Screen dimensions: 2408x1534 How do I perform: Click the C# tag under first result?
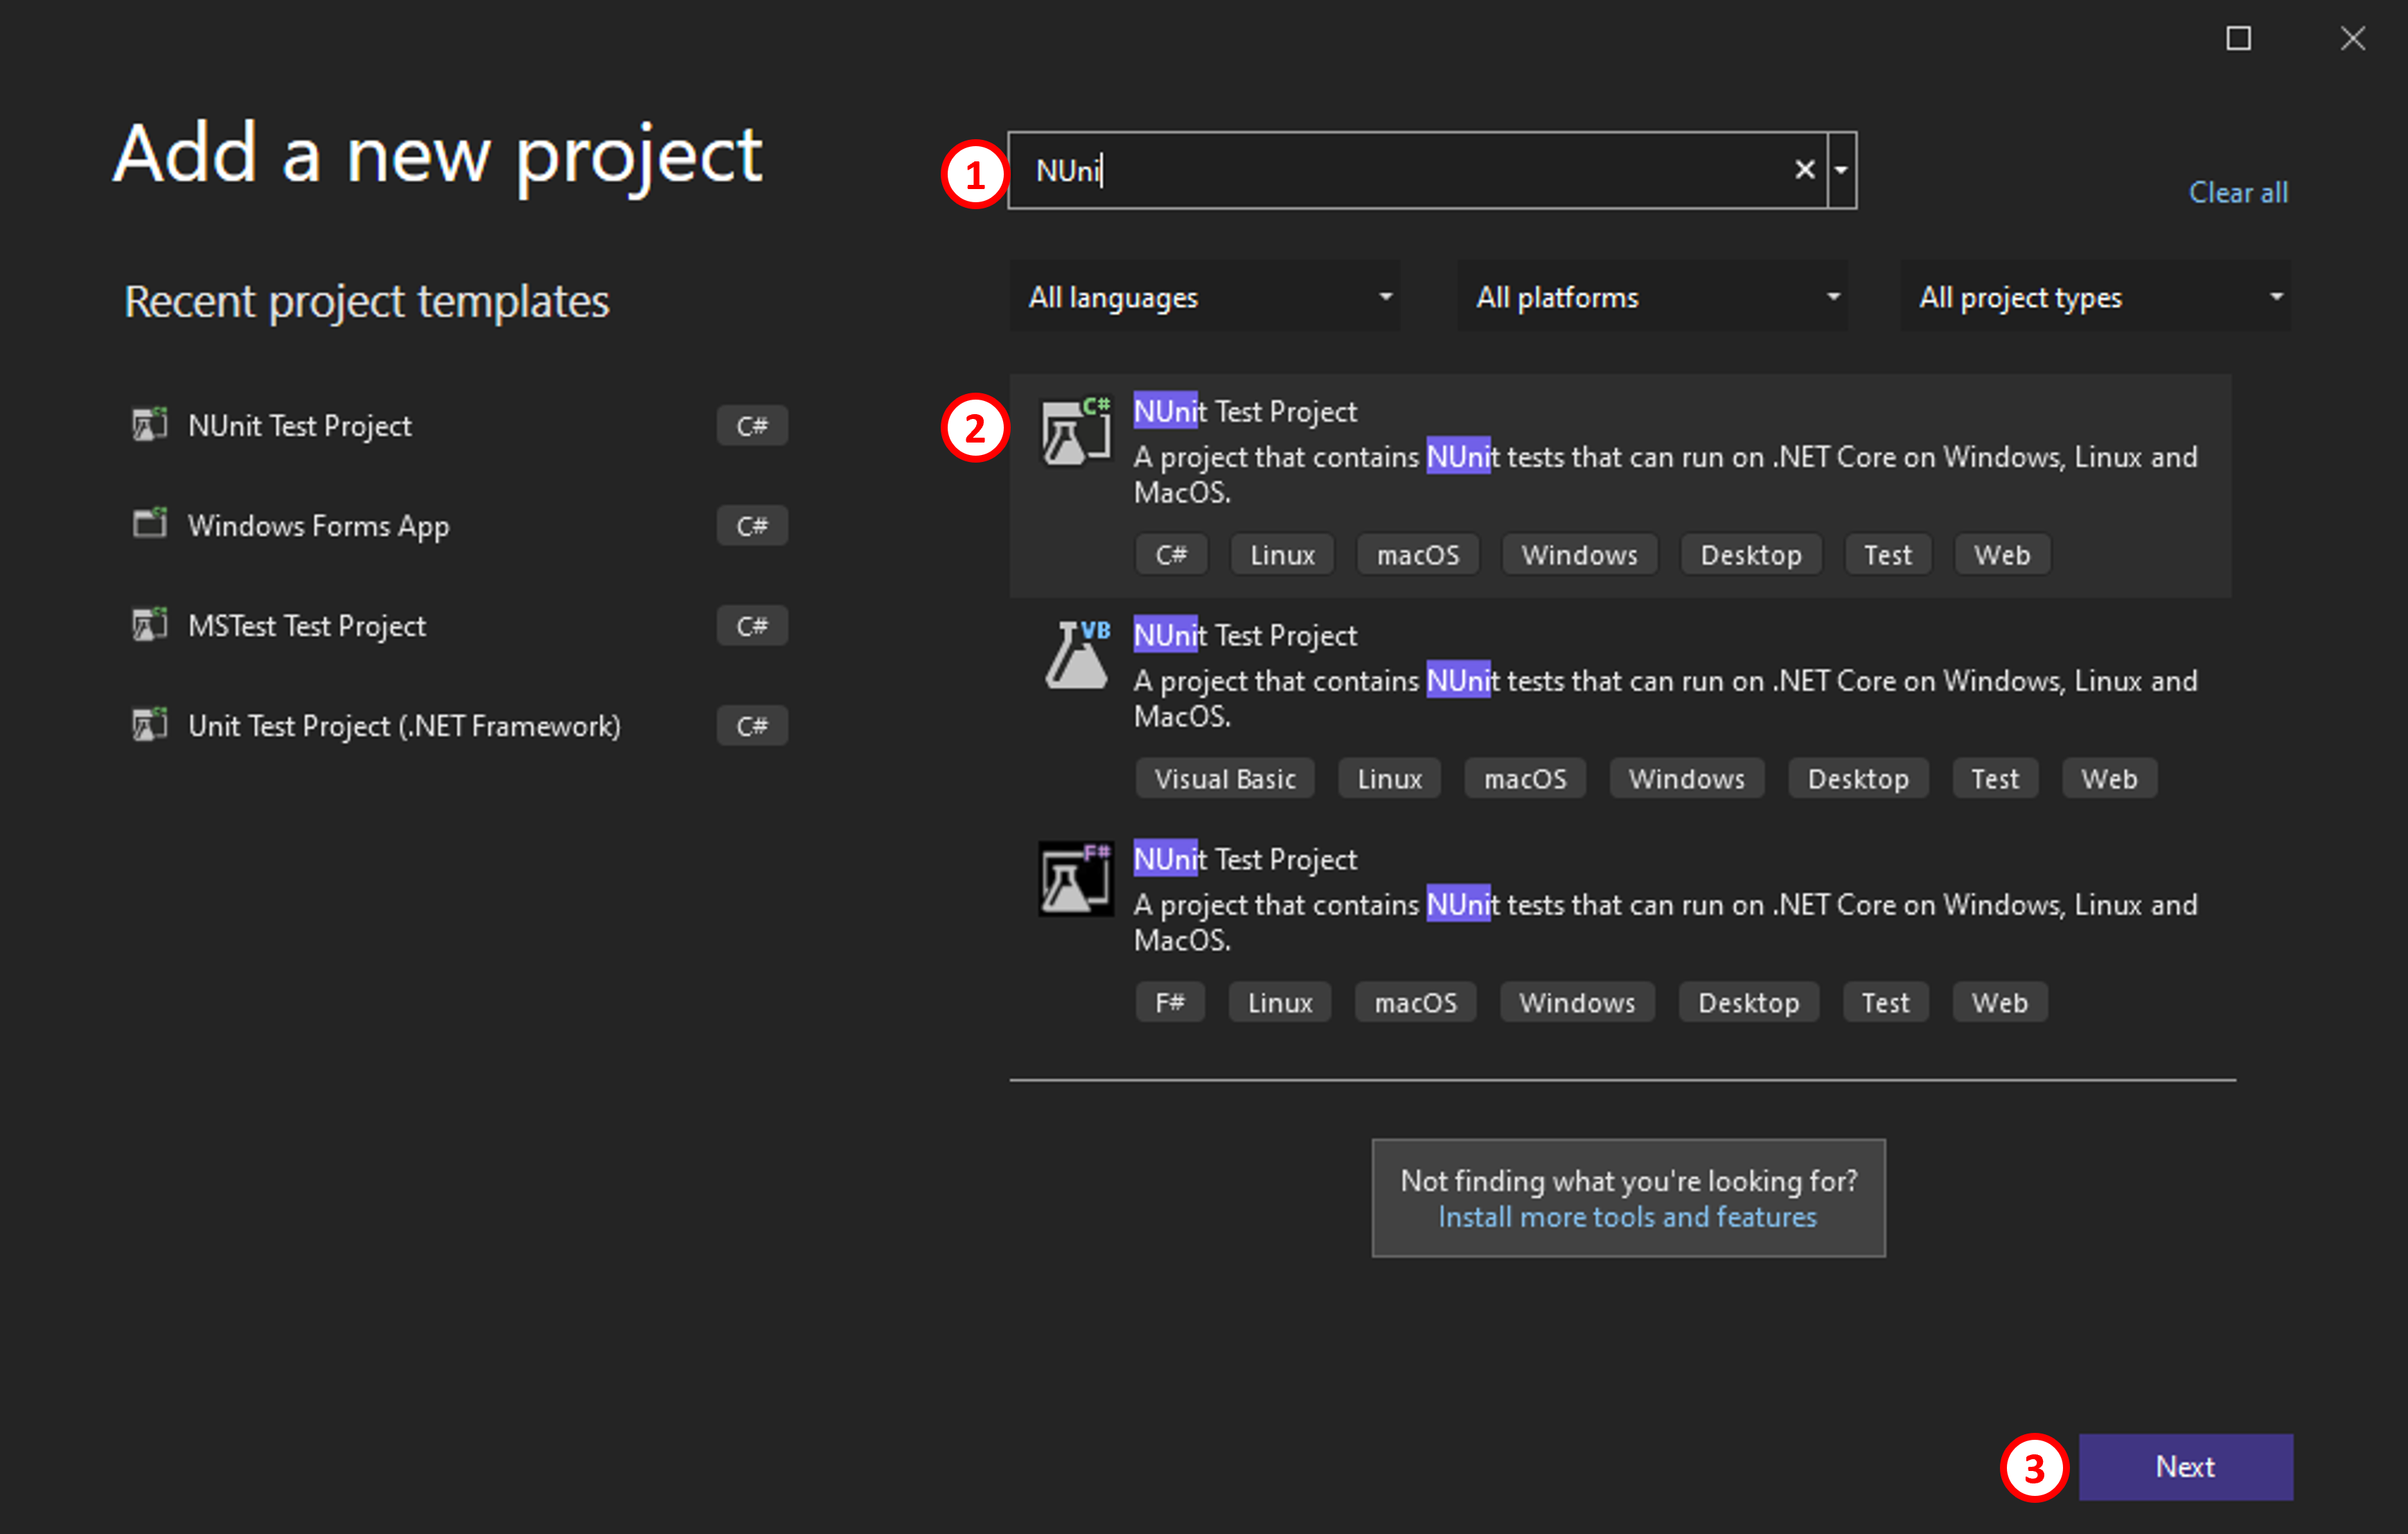tap(1171, 554)
